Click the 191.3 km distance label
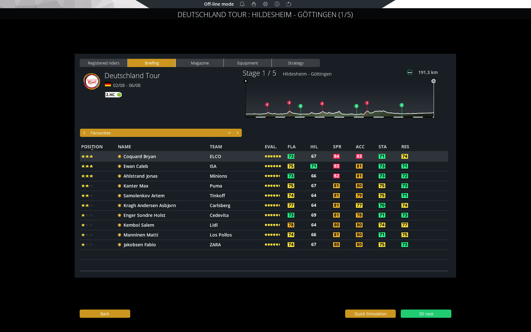The width and height of the screenshot is (531, 332). pos(428,72)
